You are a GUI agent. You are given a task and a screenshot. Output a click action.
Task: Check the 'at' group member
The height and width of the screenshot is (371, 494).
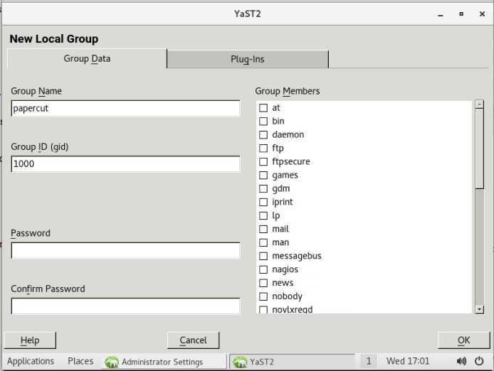(263, 108)
